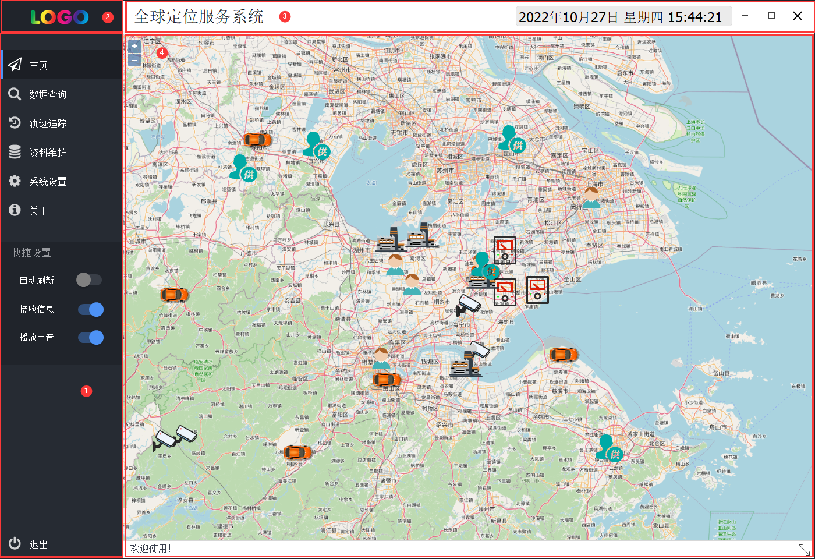Click the 快捷设置 section heading
The width and height of the screenshot is (815, 559).
[31, 253]
